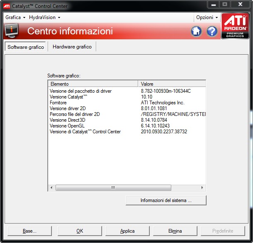
Task: Click the Base... button
Action: coord(29,231)
